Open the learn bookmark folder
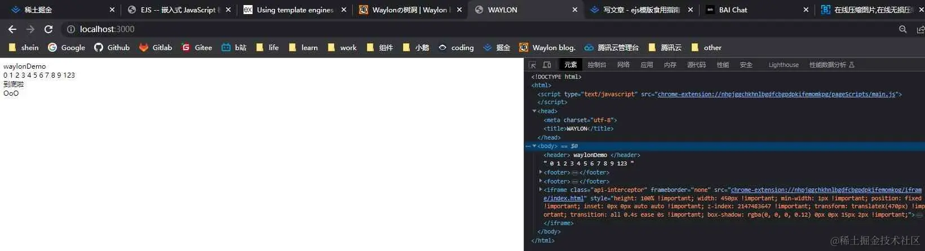 303,48
